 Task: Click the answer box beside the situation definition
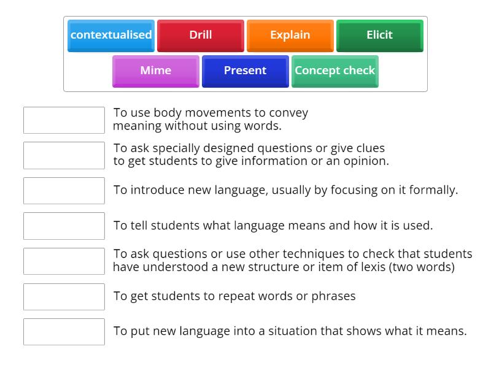click(64, 332)
